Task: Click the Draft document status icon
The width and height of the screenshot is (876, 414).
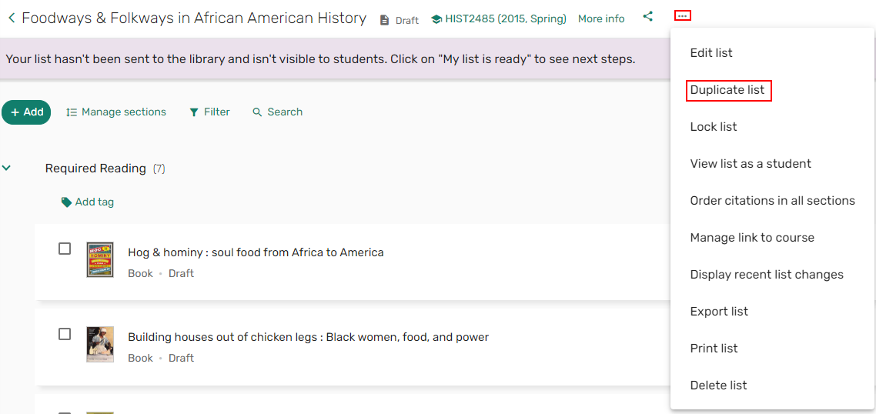Action: point(384,20)
